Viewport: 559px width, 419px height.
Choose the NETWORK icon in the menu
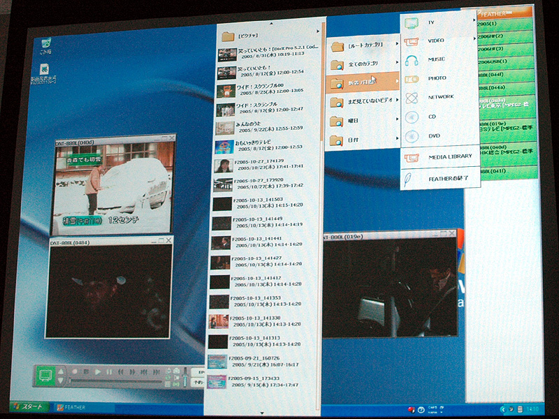tap(412, 98)
